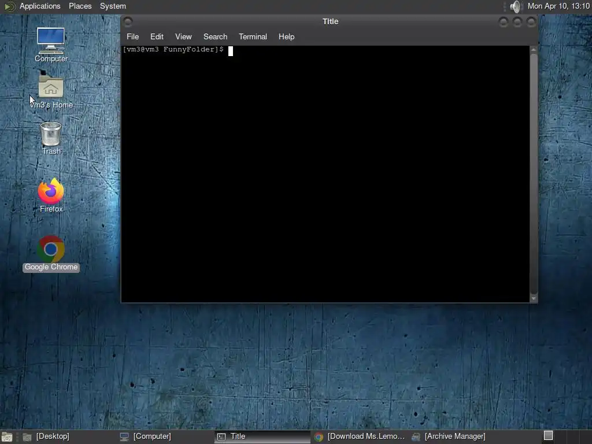Open the Places menu in top panel

click(80, 6)
